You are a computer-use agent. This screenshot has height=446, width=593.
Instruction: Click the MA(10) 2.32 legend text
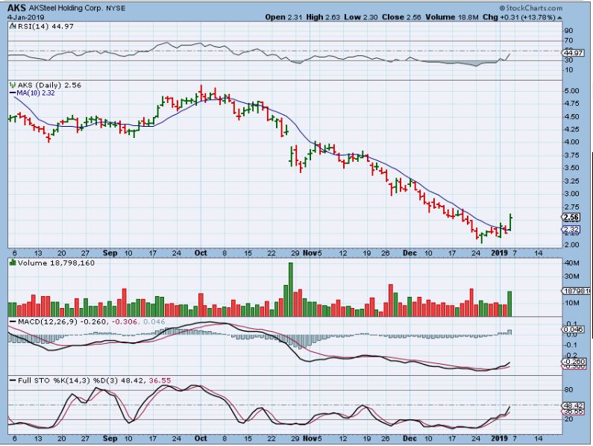pyautogui.click(x=36, y=92)
